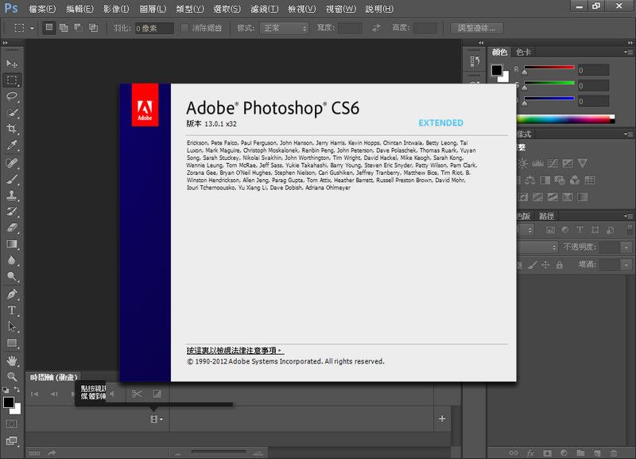This screenshot has width=636, height=459.
Task: Toggle the lock position icon in Layers panel
Action: [x=545, y=265]
